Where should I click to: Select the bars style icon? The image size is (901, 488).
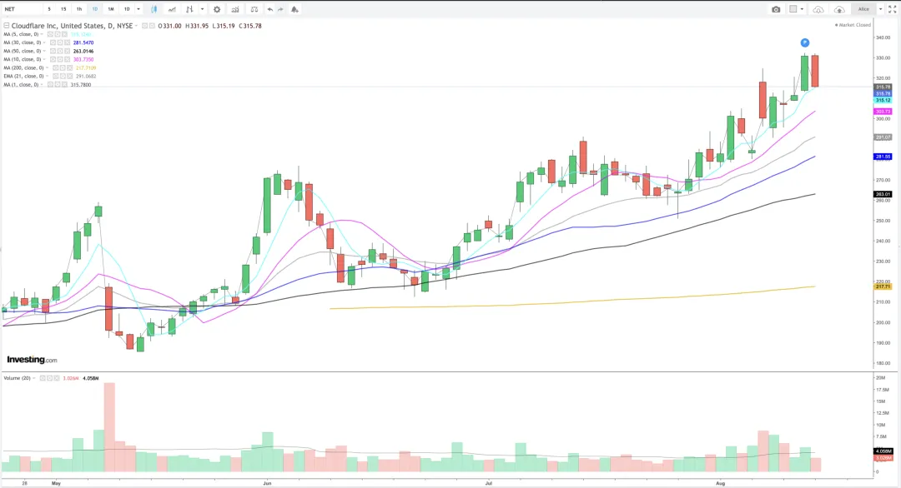189,9
